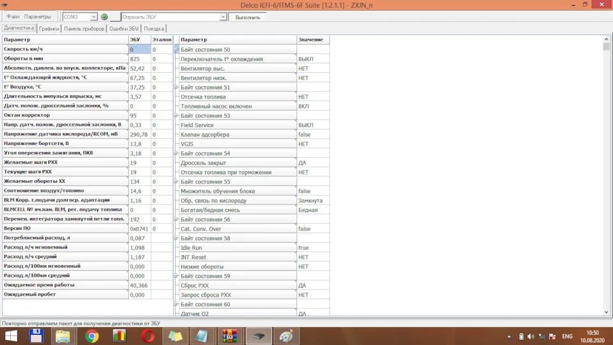Click the scrollbar down arrow
Viewport: 613px width, 345px height.
click(x=607, y=312)
